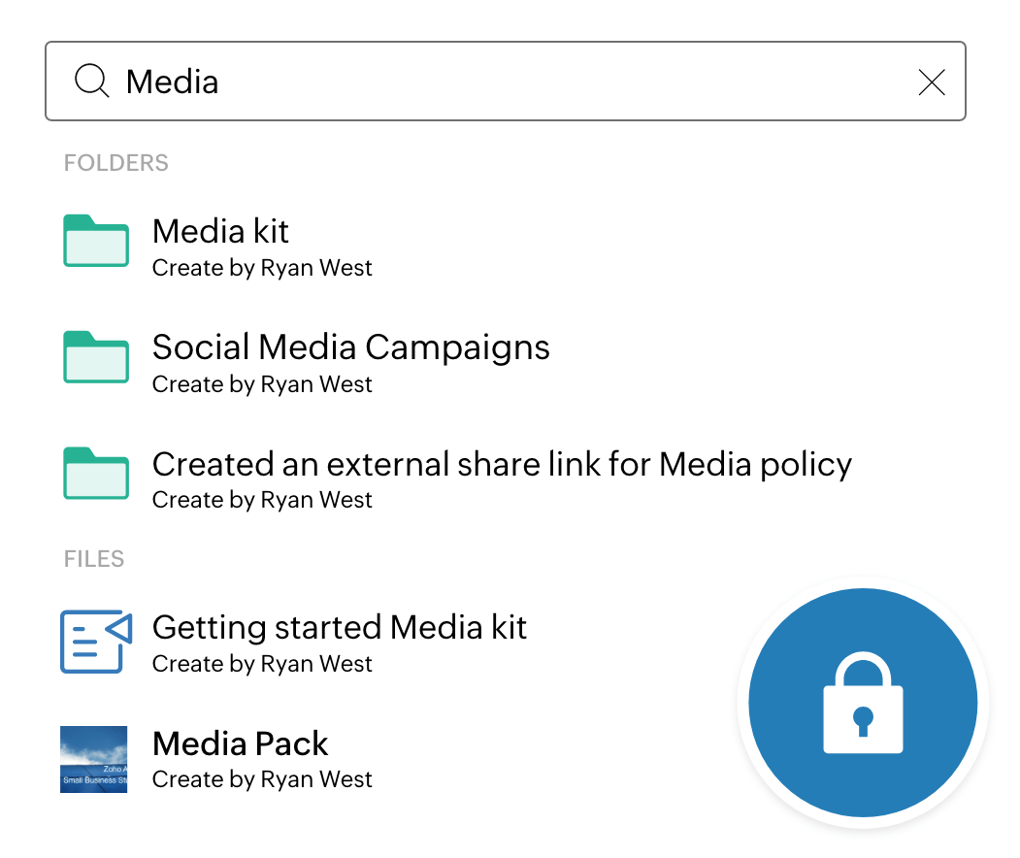This screenshot has height=858, width=1020.
Task: Click the Social Media Campaigns folder icon
Action: pyautogui.click(x=96, y=357)
